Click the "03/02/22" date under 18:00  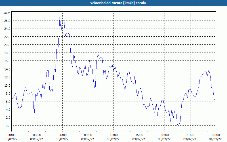click(164, 139)
